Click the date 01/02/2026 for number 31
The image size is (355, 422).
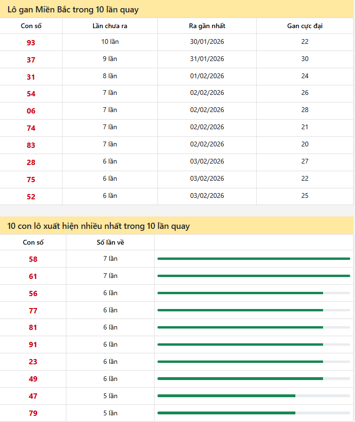pos(207,76)
